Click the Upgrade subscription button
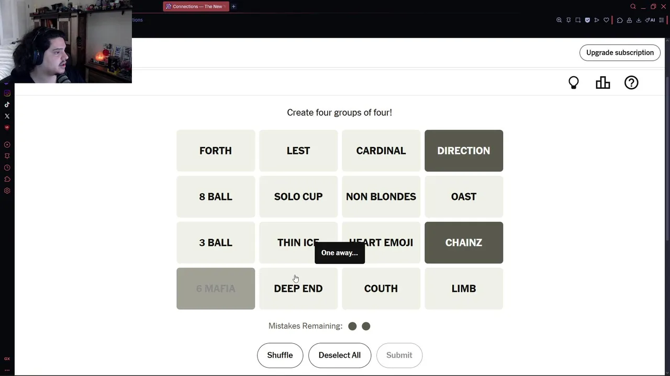670x376 pixels. click(620, 52)
